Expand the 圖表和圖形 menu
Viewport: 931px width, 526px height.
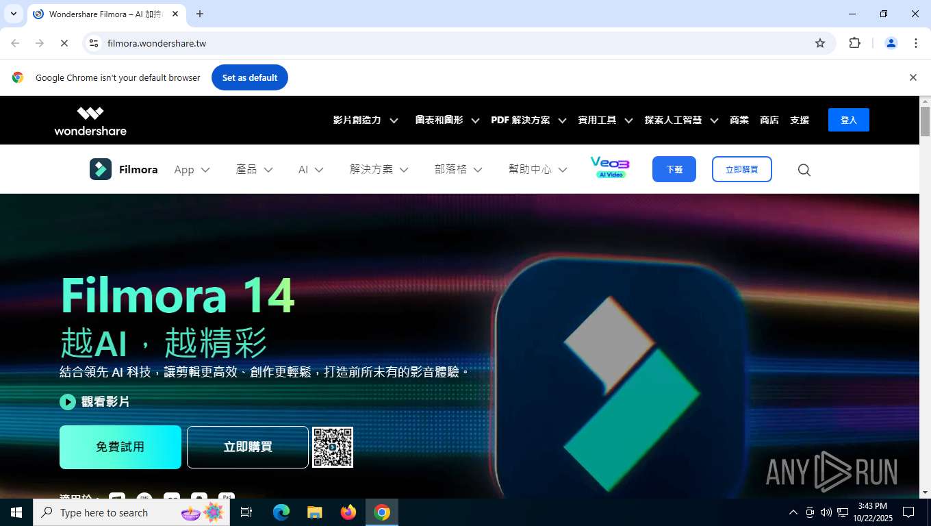447,120
